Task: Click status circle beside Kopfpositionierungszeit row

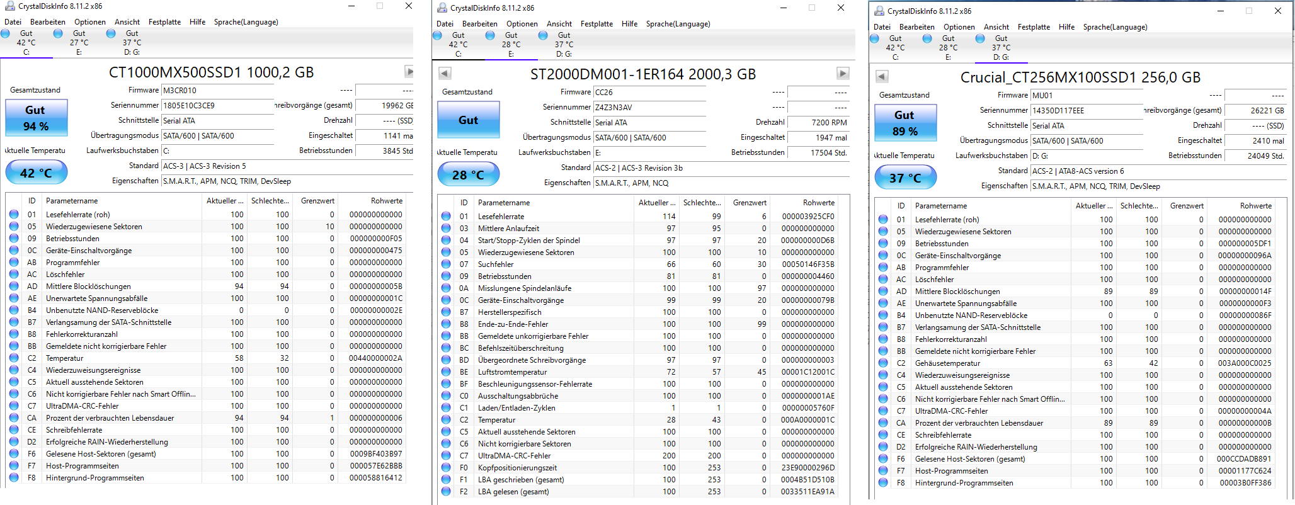Action: 446,467
